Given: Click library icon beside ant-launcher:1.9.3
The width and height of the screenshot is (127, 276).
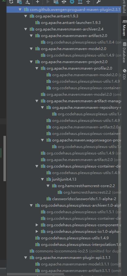Looking at the screenshot, I should pos(38,23).
